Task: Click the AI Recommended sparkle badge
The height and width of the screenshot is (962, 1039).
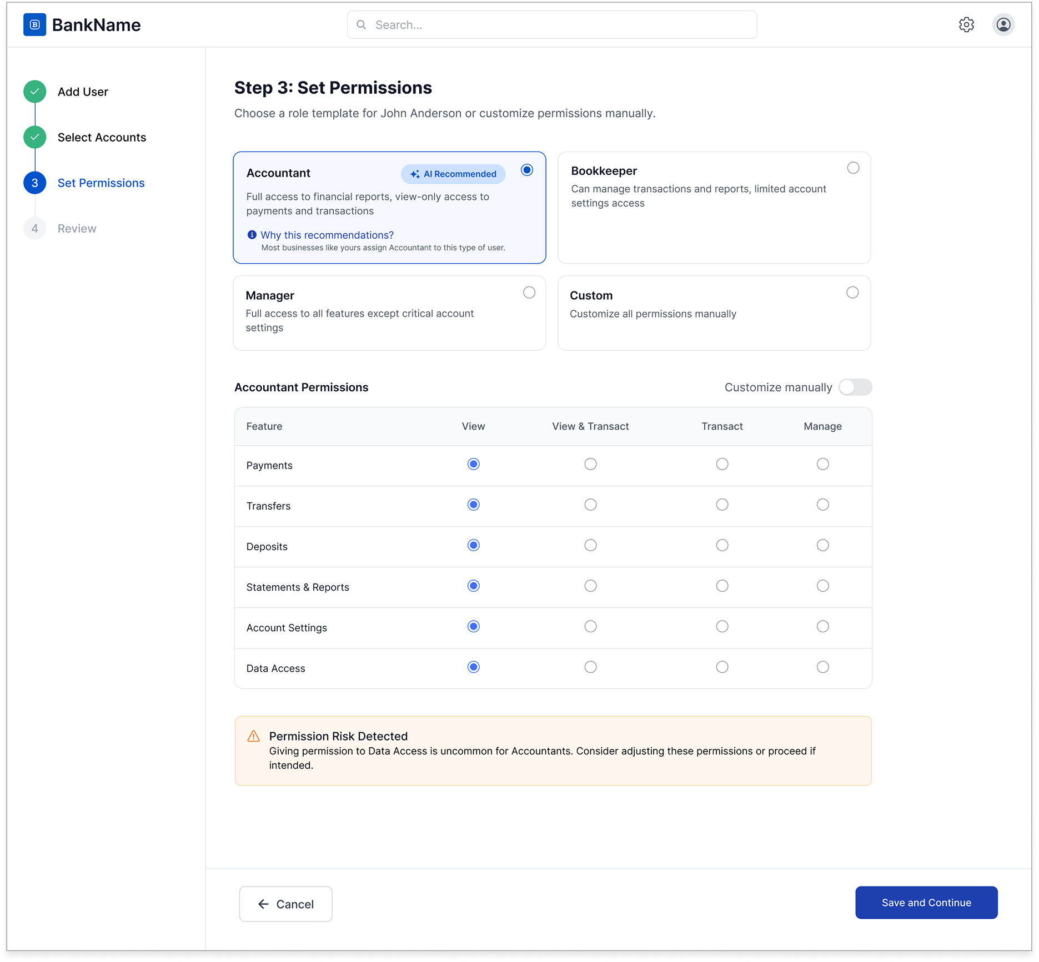Action: pyautogui.click(x=453, y=174)
